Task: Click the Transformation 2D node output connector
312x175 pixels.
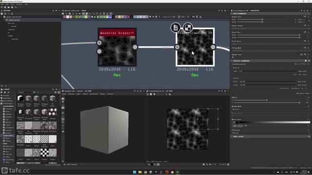Action: point(213,47)
